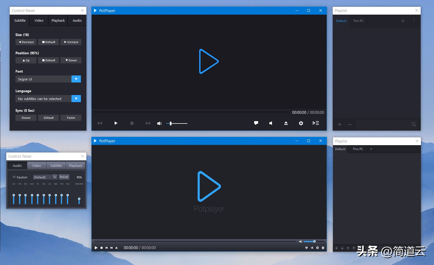Image resolution: width=434 pixels, height=265 pixels.
Task: Adjust the volume slider in upper player
Action: tap(177, 123)
